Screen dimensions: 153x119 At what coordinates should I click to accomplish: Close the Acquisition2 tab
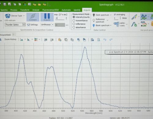(x=13, y=35)
